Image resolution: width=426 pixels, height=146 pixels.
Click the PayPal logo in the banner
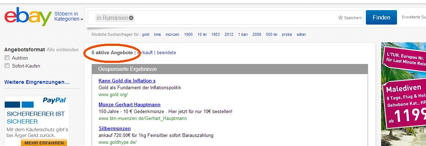pyautogui.click(x=55, y=100)
